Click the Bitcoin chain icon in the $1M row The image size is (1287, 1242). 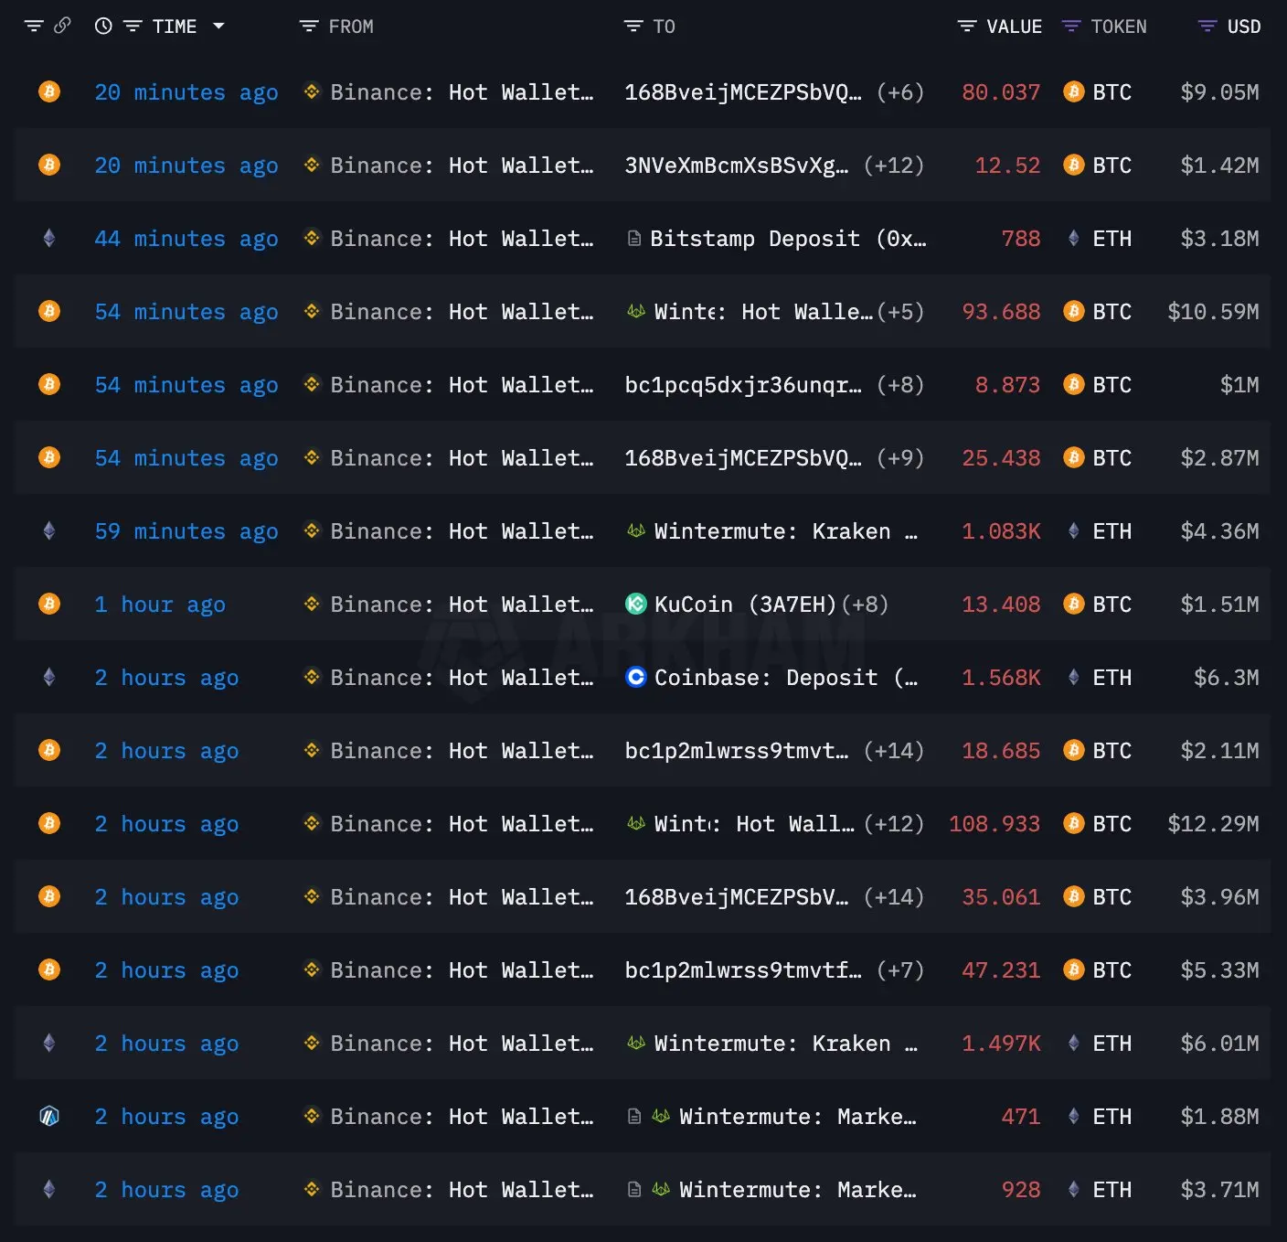(x=49, y=384)
